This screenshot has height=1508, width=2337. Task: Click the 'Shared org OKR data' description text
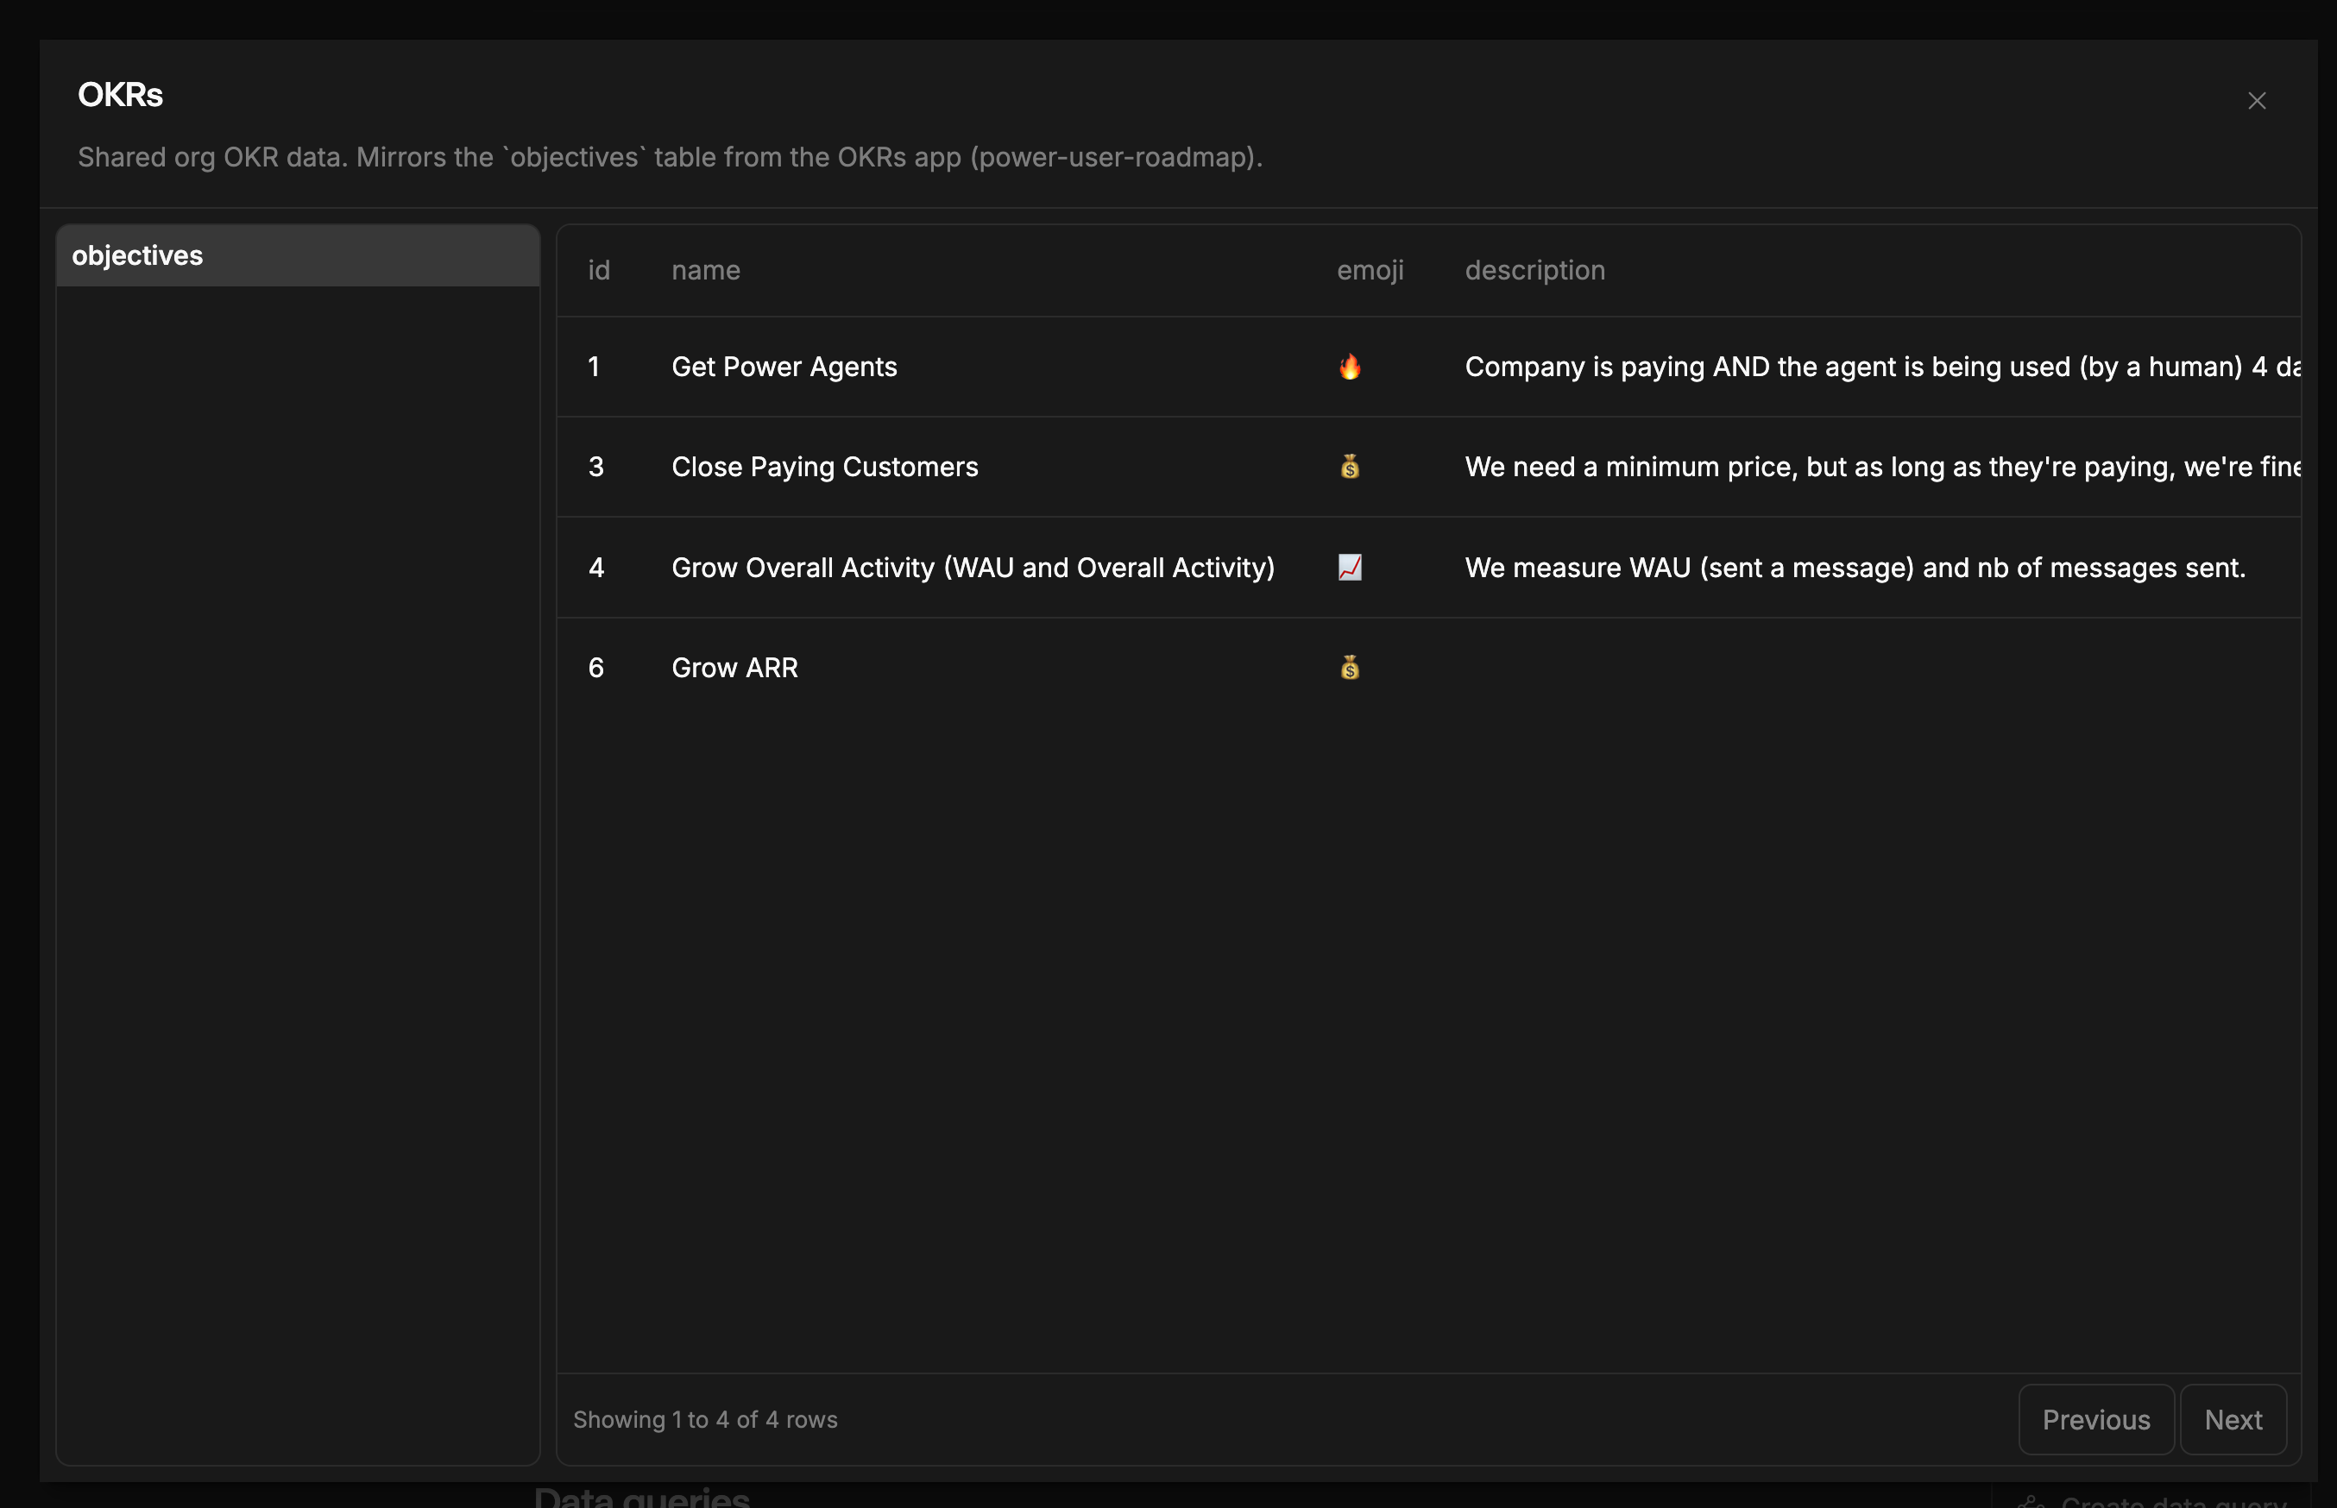pos(670,157)
